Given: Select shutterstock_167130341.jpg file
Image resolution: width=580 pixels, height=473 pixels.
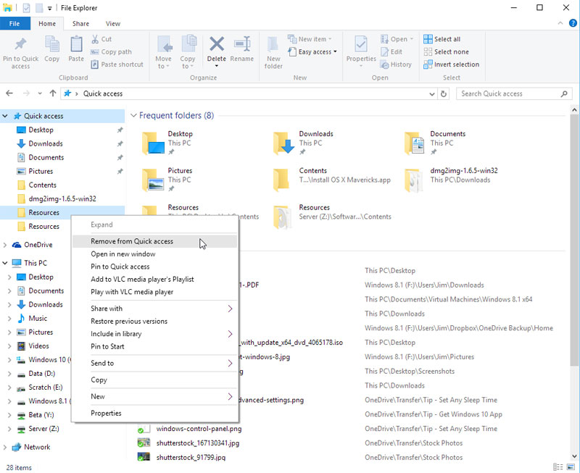Looking at the screenshot, I should (197, 443).
